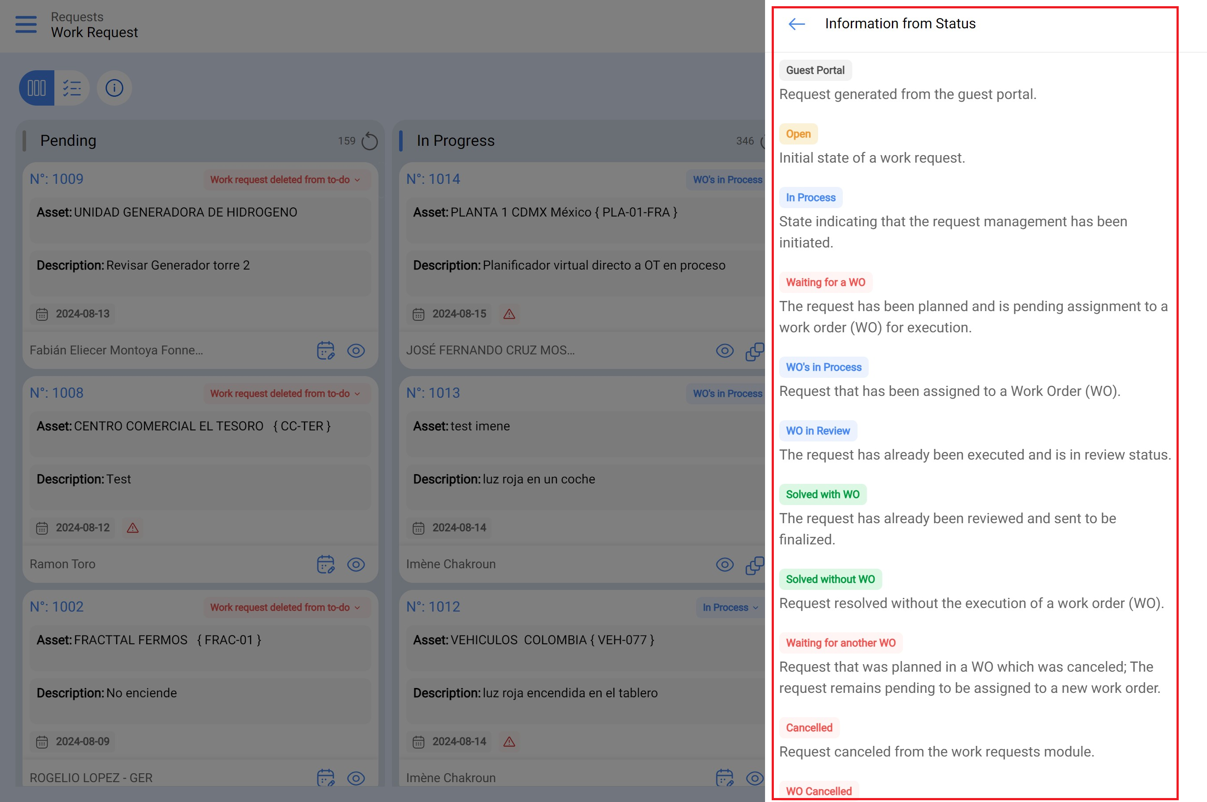This screenshot has width=1207, height=802.
Task: Click asset UNIDAD GENERADORA DE HIDROGENO
Action: pos(185,212)
